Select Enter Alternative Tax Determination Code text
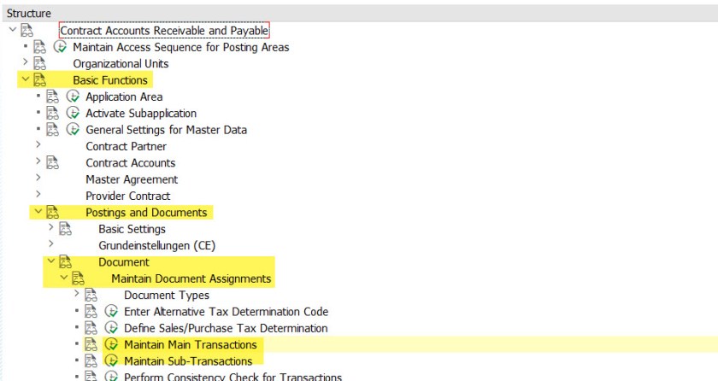 click(x=227, y=312)
